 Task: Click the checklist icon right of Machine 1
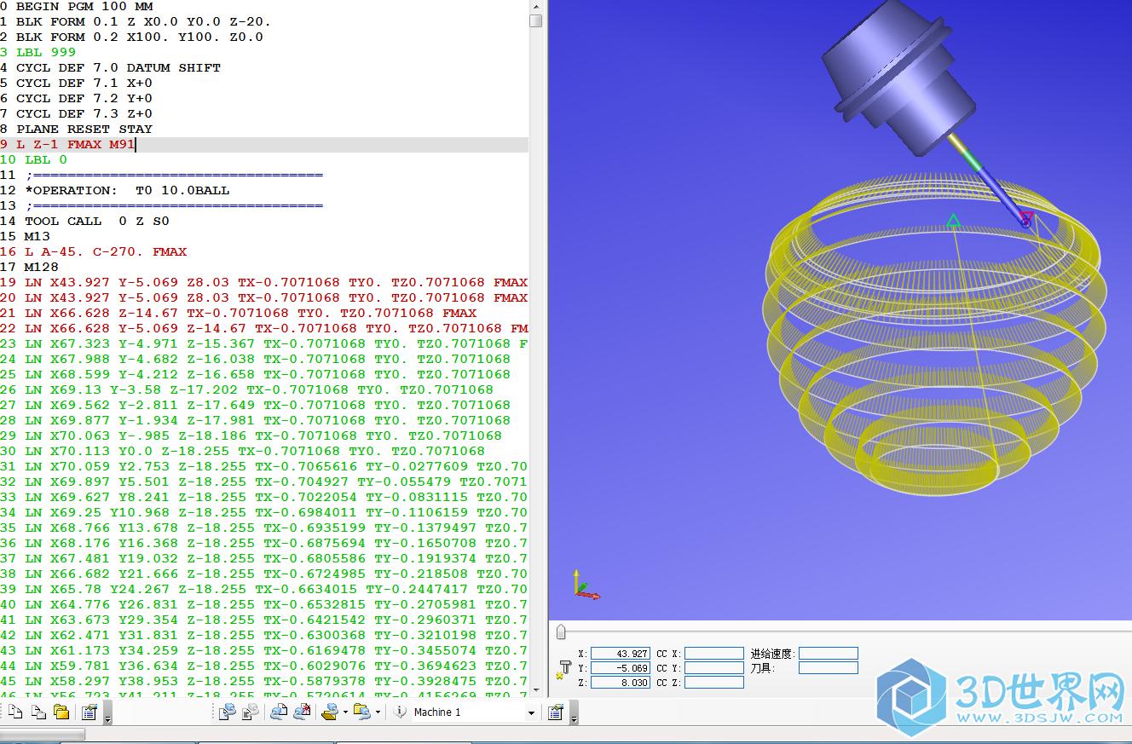[555, 712]
